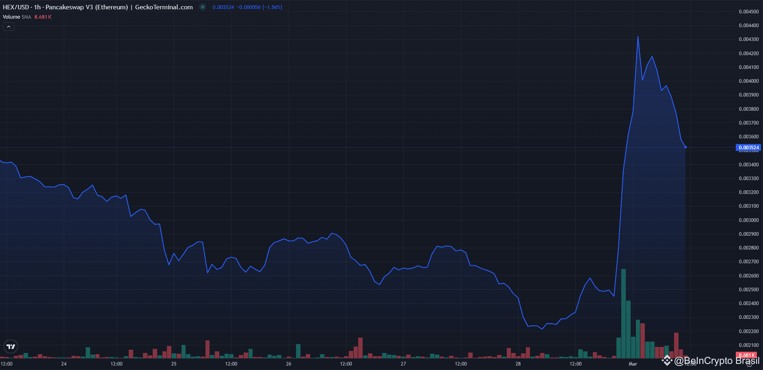Click the HEX token pair logo dot
This screenshot has height=370, width=763.
coord(202,7)
